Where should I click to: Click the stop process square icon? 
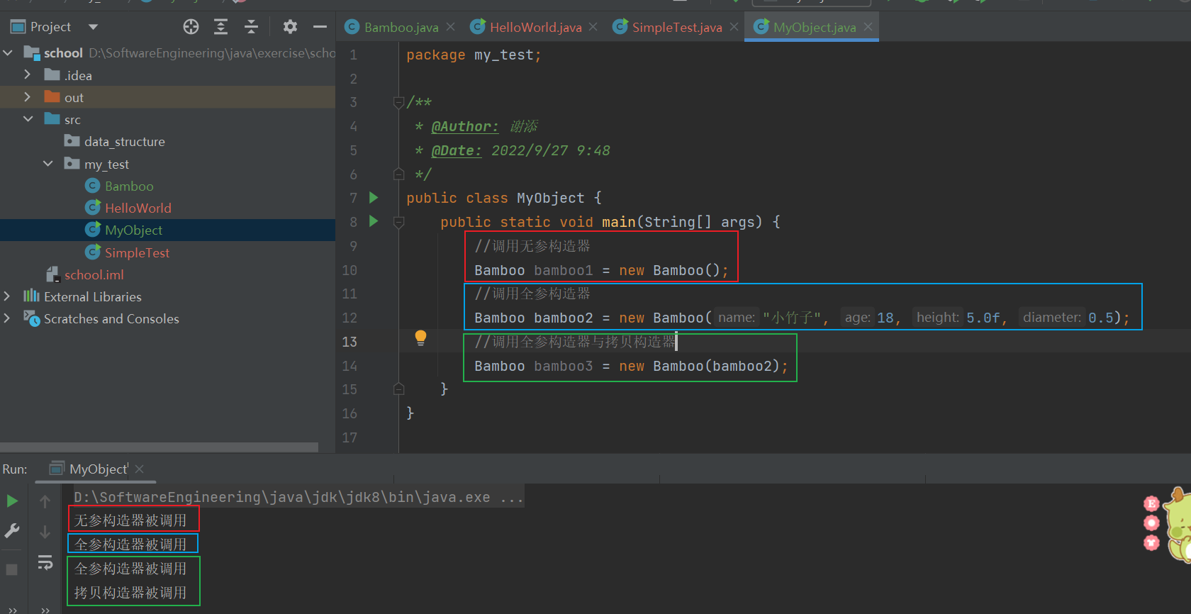click(12, 569)
